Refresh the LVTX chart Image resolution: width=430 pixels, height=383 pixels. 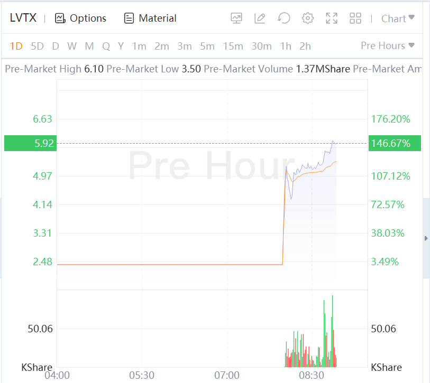283,18
